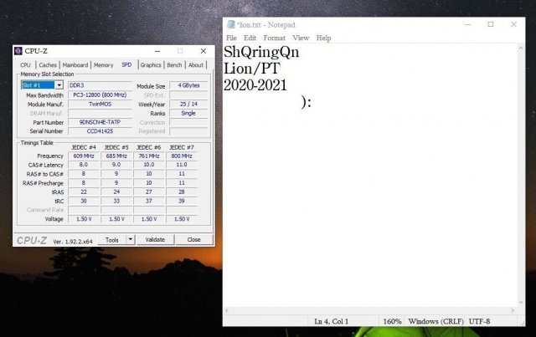Switch to the Graphics tab
This screenshot has height=337, width=536.
tap(151, 64)
